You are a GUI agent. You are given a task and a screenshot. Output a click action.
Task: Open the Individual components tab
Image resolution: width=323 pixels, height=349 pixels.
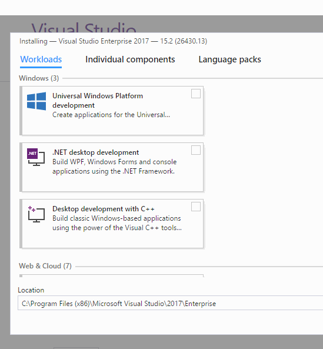coord(130,59)
